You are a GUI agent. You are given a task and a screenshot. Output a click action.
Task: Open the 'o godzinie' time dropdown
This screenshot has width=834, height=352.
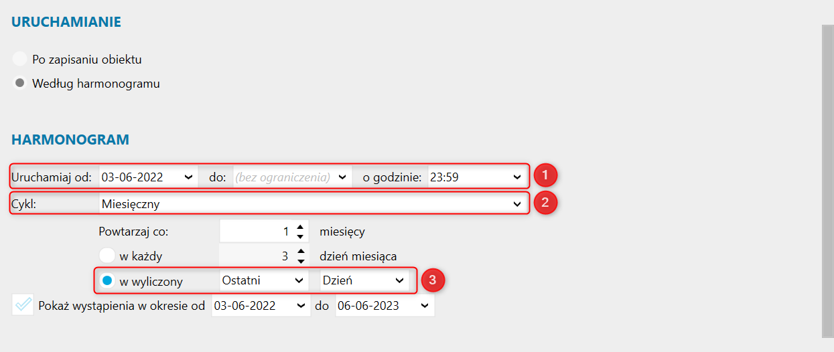click(x=516, y=177)
